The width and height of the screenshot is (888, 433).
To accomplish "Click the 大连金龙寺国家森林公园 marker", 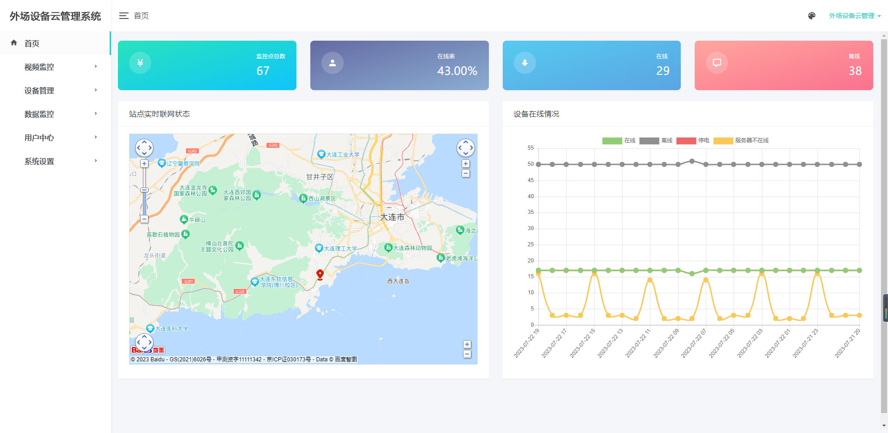I will pos(213,190).
